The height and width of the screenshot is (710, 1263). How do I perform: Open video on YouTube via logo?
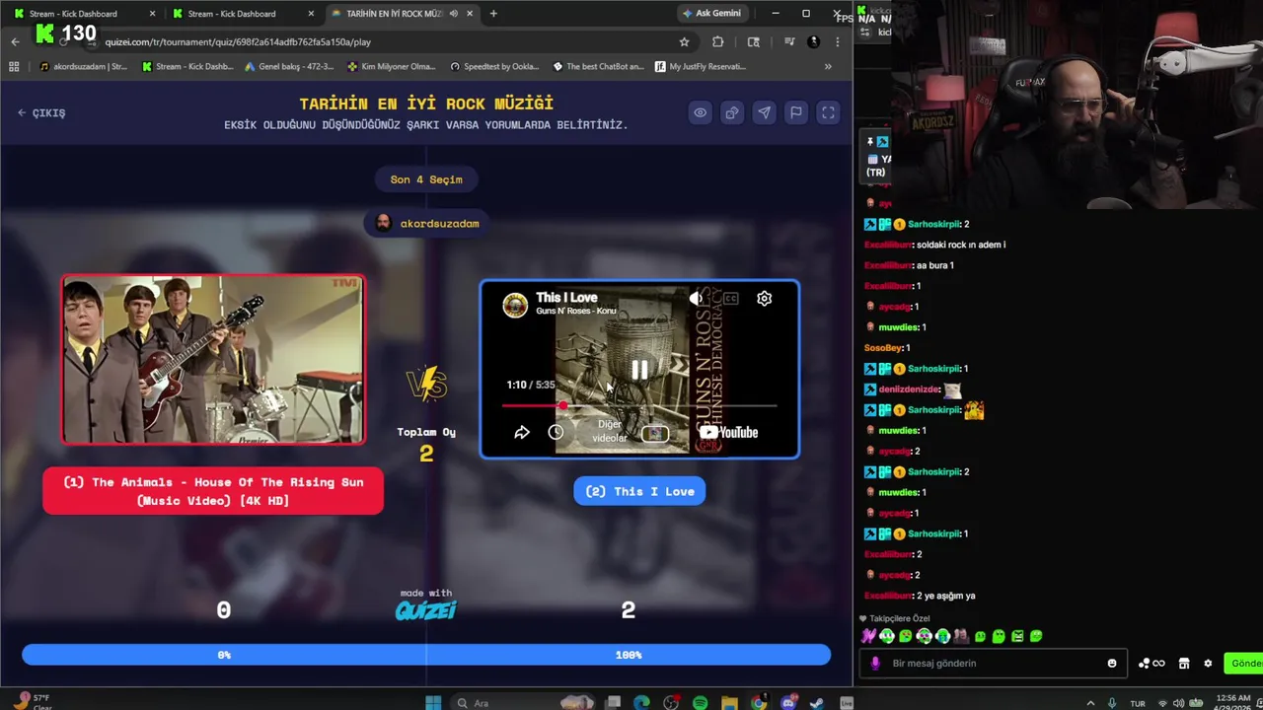[x=728, y=432]
